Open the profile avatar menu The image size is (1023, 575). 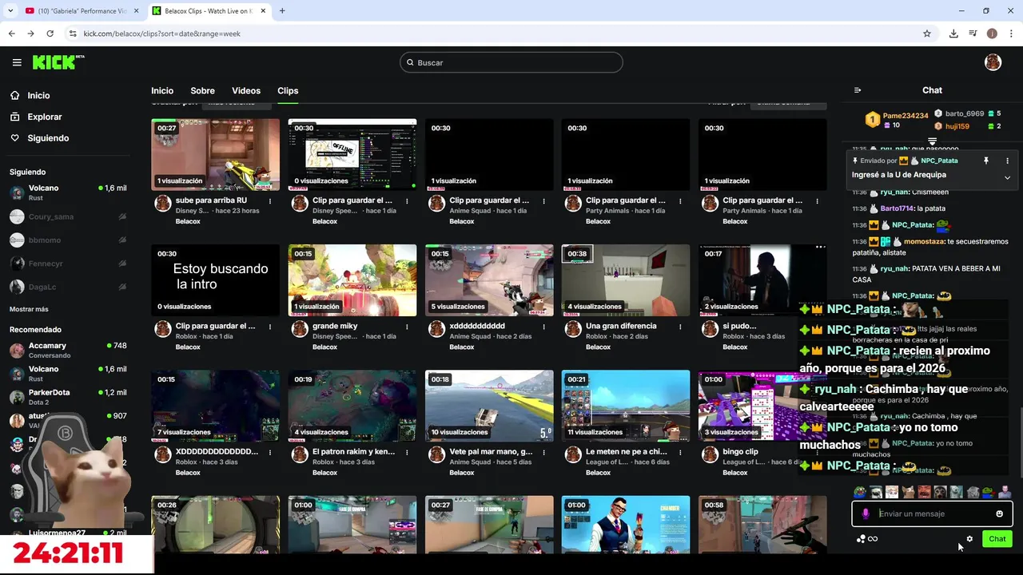coord(993,62)
